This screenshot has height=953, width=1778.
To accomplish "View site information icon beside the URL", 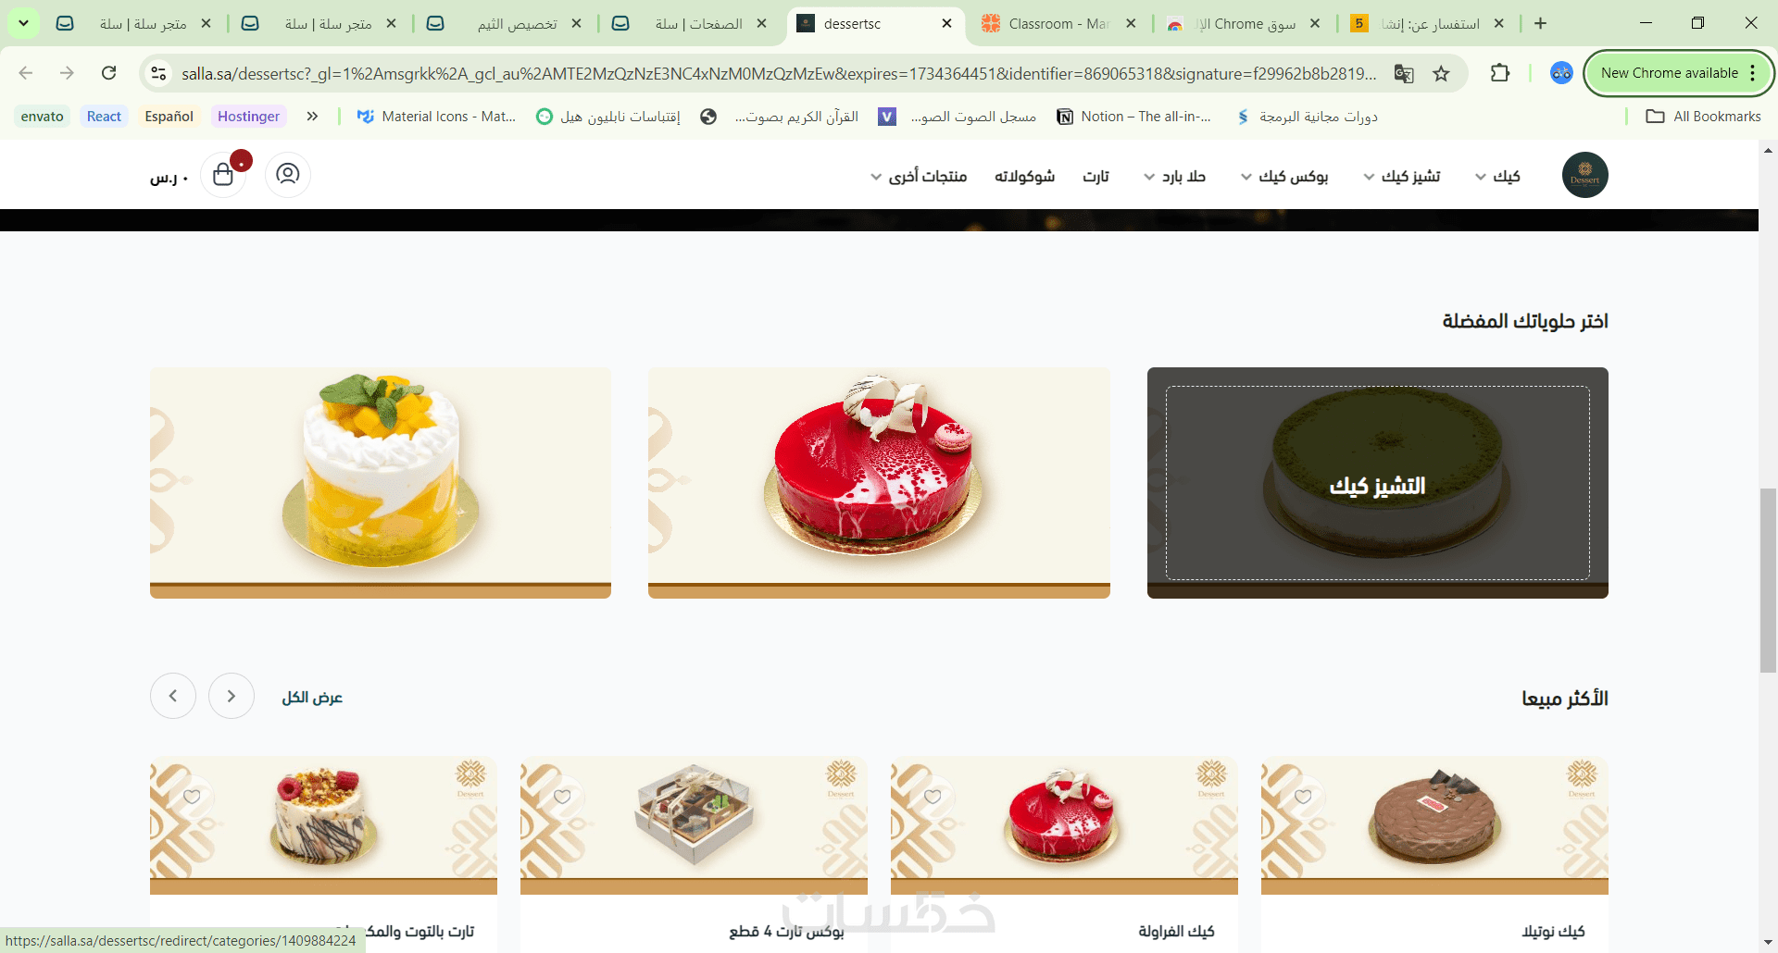I will click(158, 73).
